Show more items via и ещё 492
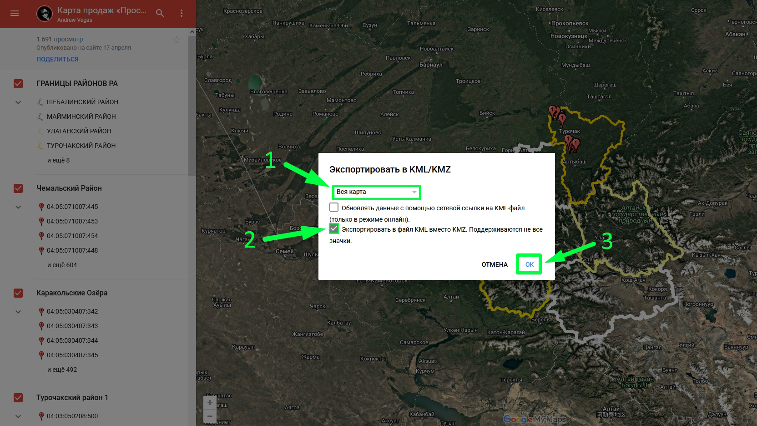Image resolution: width=757 pixels, height=426 pixels. tap(62, 370)
